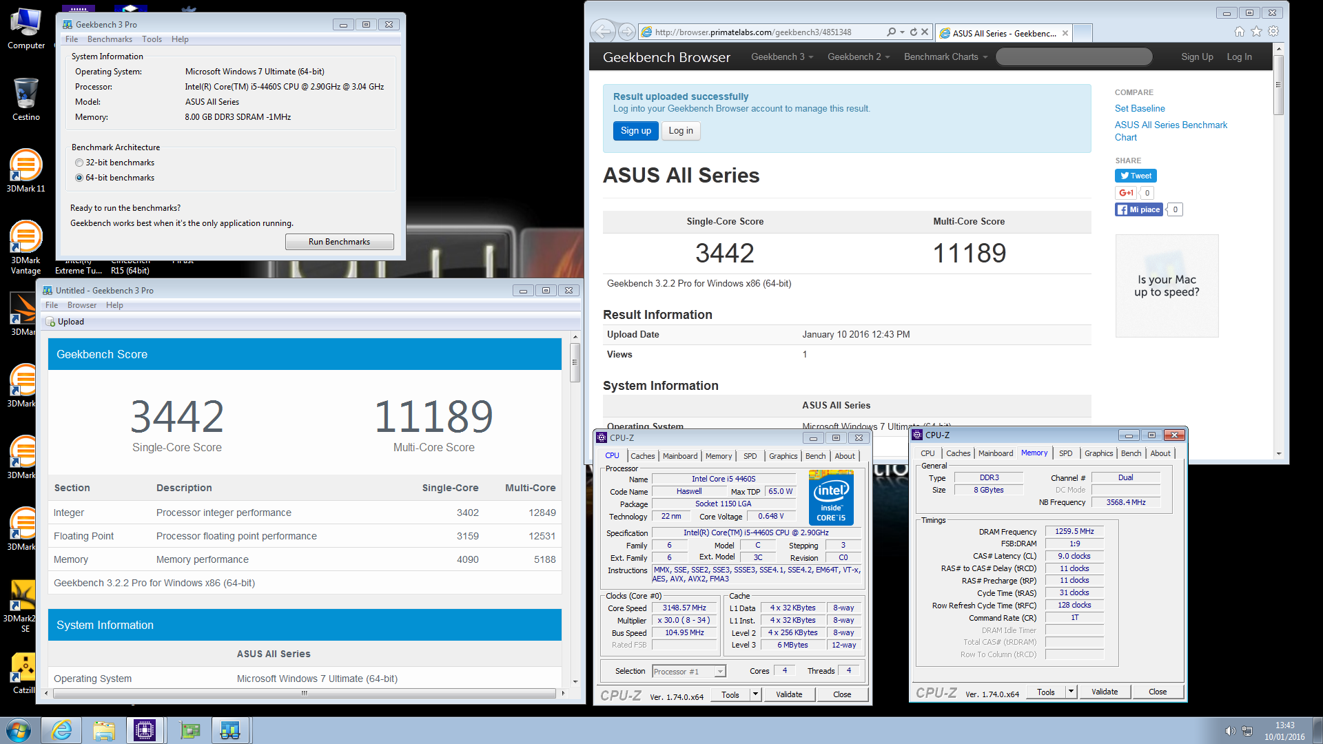The height and width of the screenshot is (744, 1323).
Task: Click Close in the right CPU-Z window
Action: [1158, 692]
